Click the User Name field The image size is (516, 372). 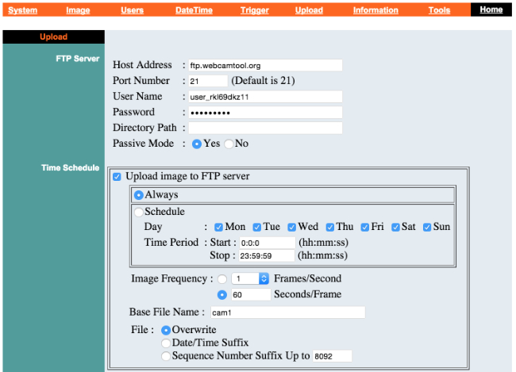(x=265, y=97)
